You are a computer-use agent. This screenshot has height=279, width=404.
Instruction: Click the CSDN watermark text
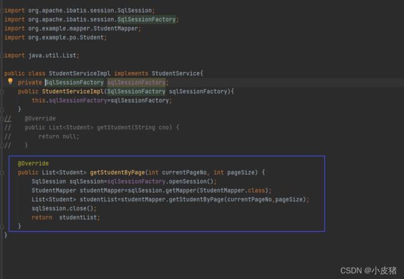tap(369, 270)
